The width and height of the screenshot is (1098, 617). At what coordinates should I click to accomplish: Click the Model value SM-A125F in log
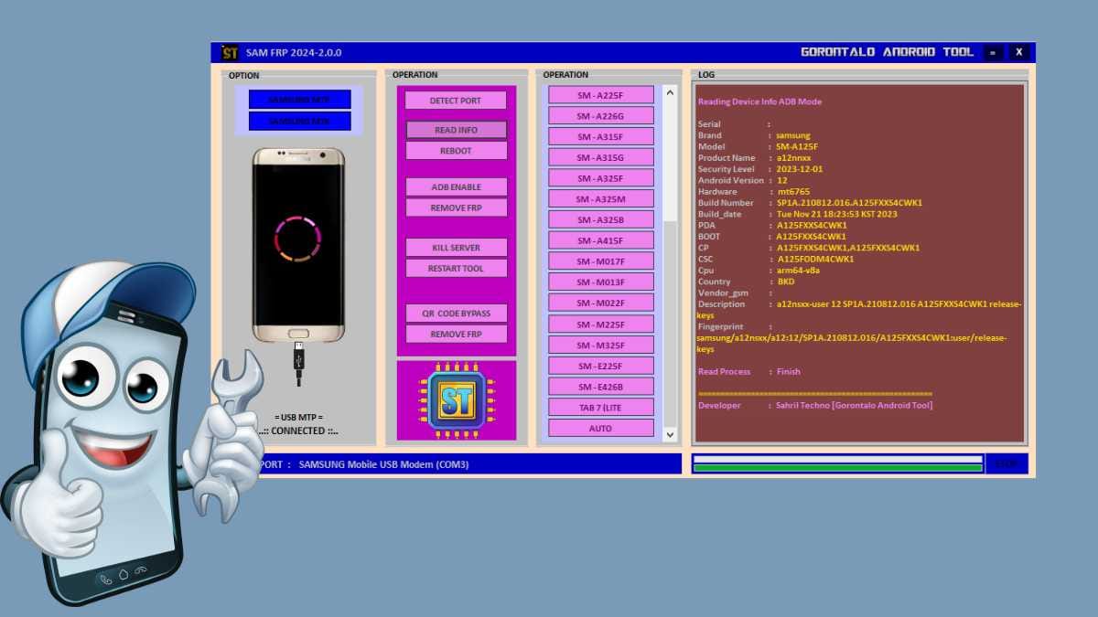click(x=797, y=146)
